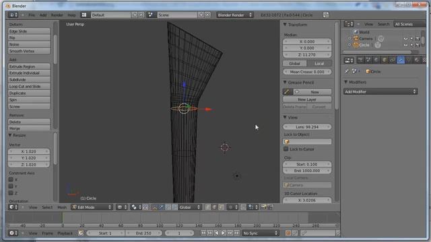Play the animation forward

[223, 233]
